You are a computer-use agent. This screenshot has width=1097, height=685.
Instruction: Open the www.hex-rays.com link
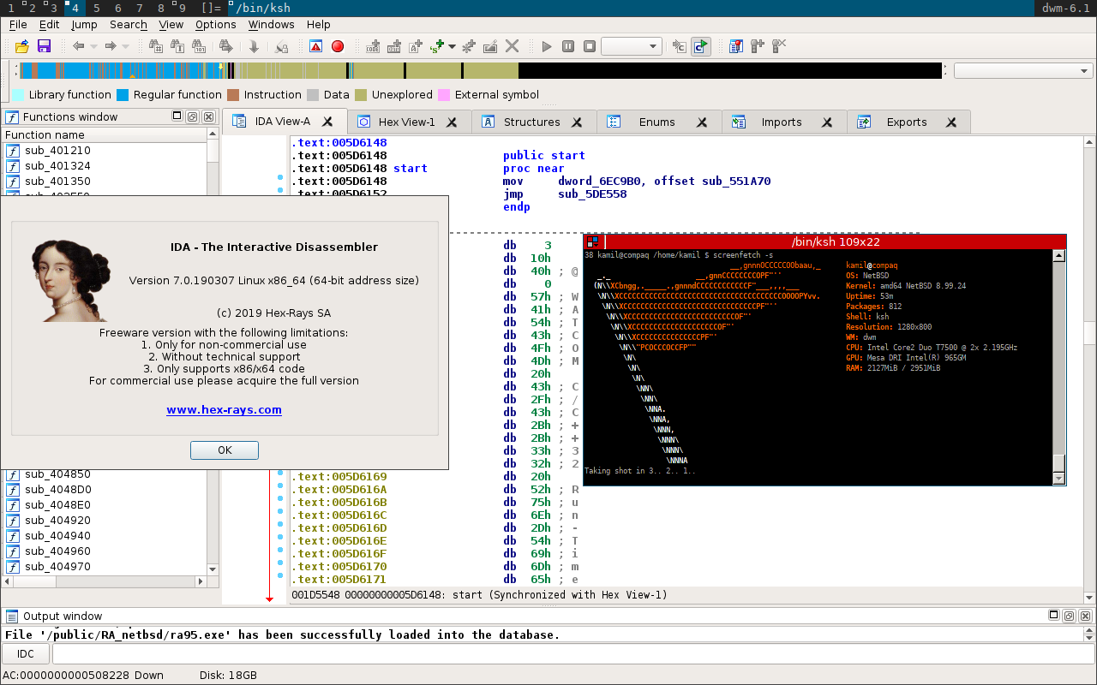tap(225, 409)
